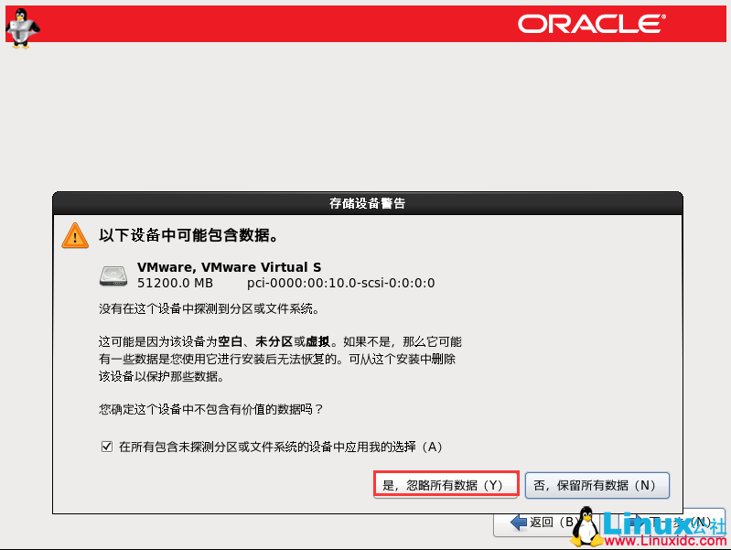The height and width of the screenshot is (550, 731).
Task: Click the VMware hard disk drive icon
Action: (113, 275)
